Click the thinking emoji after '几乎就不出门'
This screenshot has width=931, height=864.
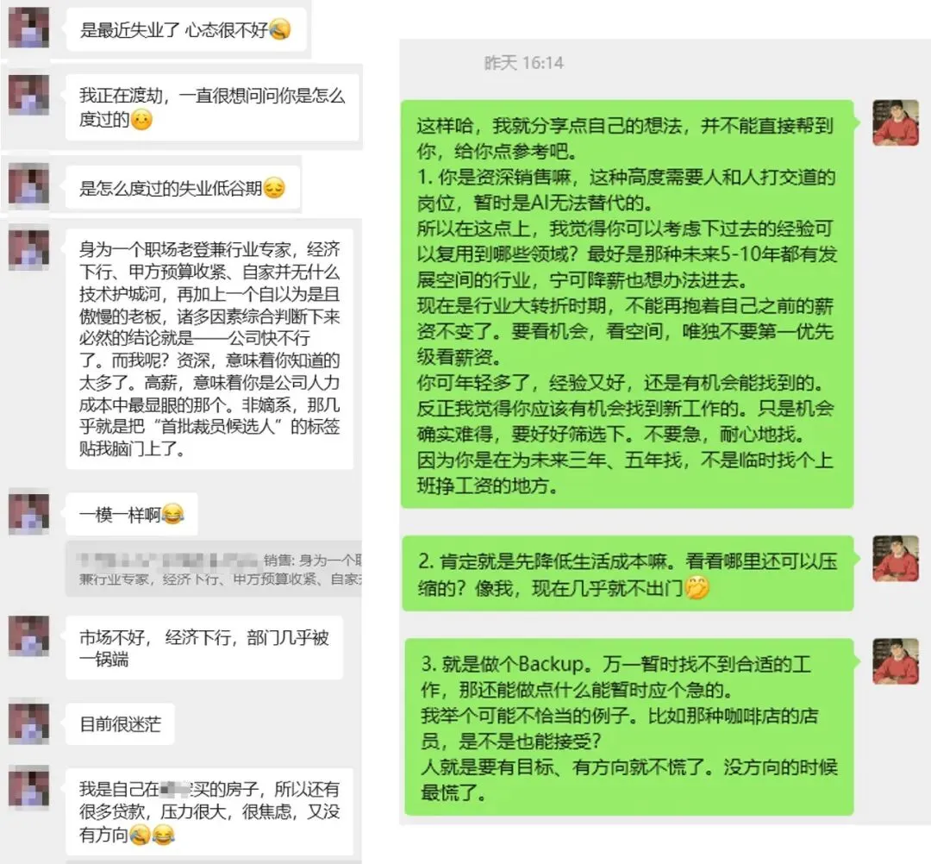click(x=697, y=588)
